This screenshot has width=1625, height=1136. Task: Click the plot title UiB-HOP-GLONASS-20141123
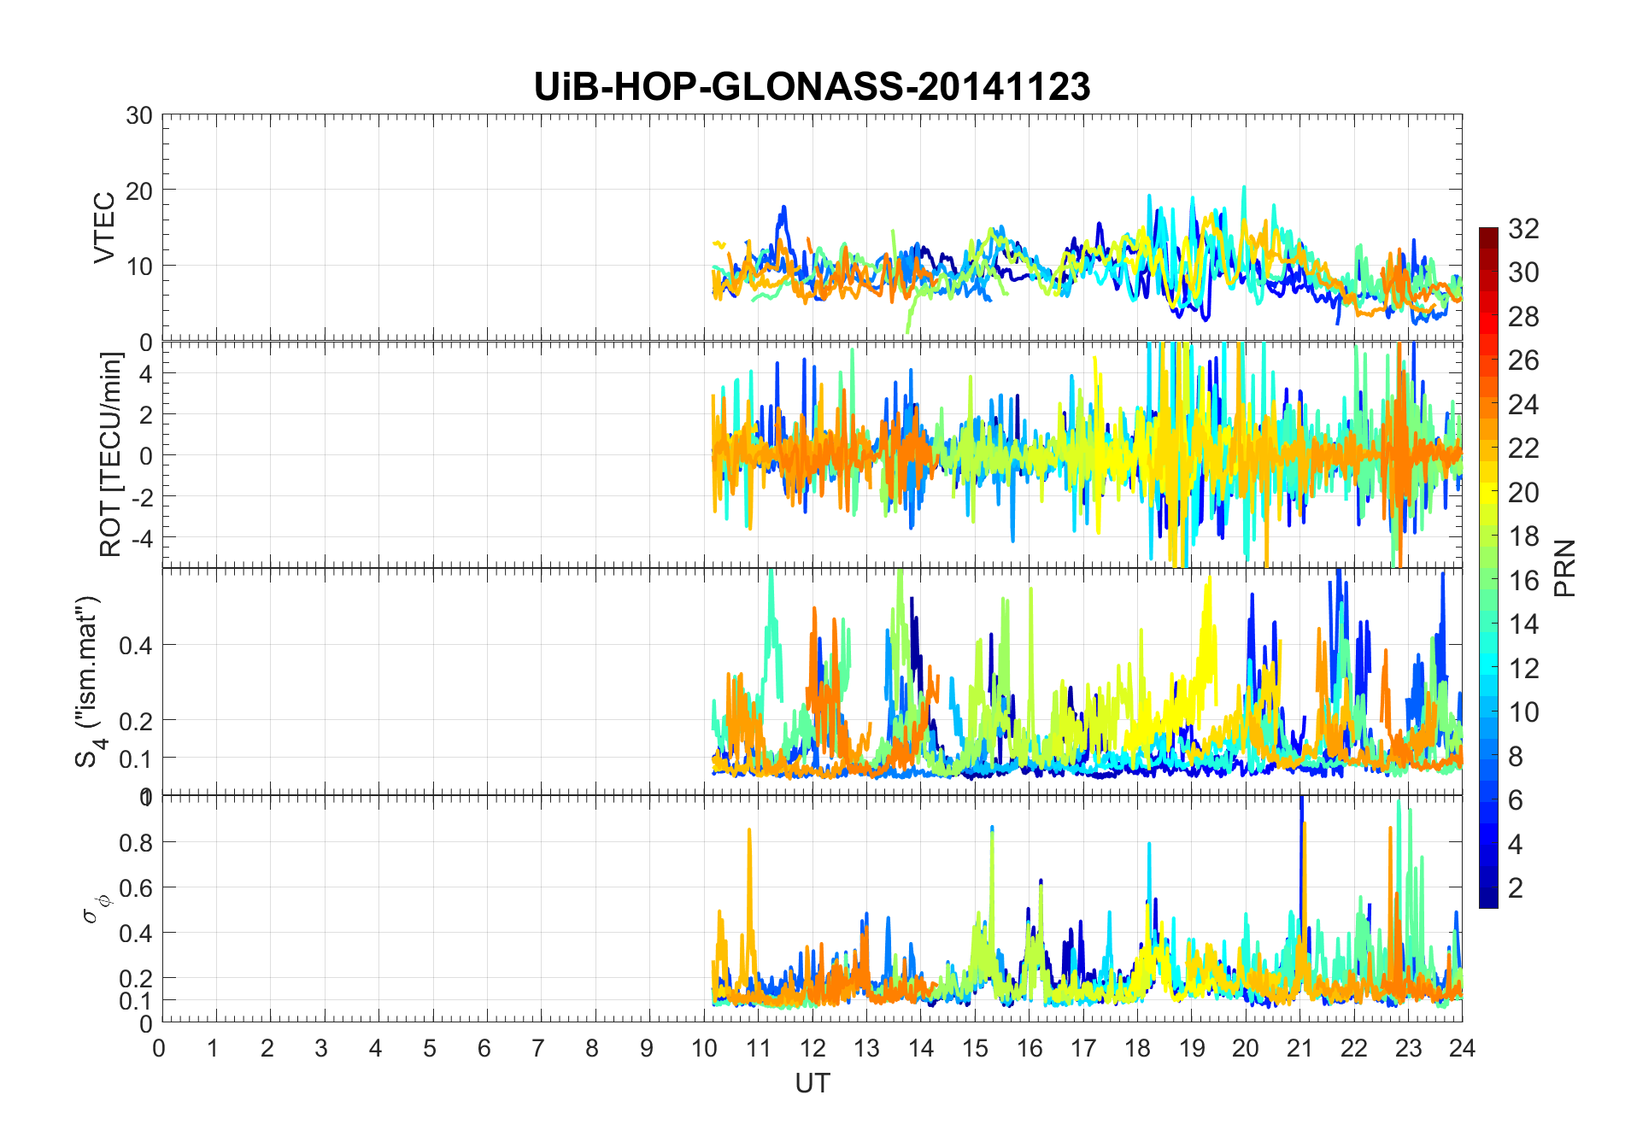[x=812, y=87]
